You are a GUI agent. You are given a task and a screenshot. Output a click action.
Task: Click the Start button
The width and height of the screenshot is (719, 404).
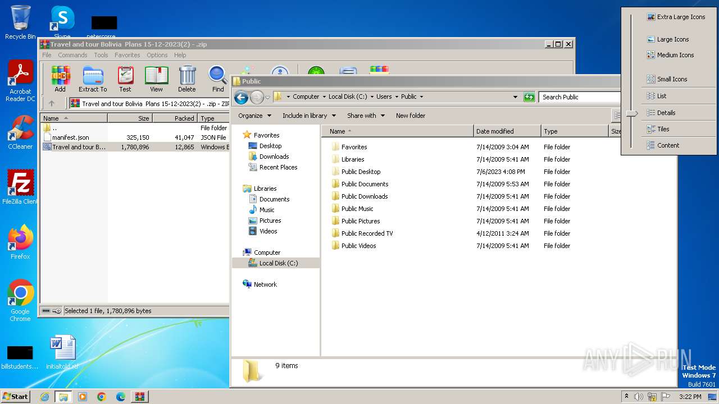point(15,396)
